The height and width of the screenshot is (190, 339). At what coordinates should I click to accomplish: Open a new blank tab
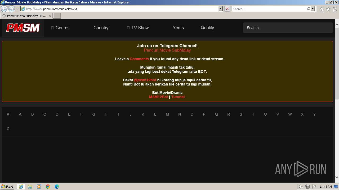57,16
